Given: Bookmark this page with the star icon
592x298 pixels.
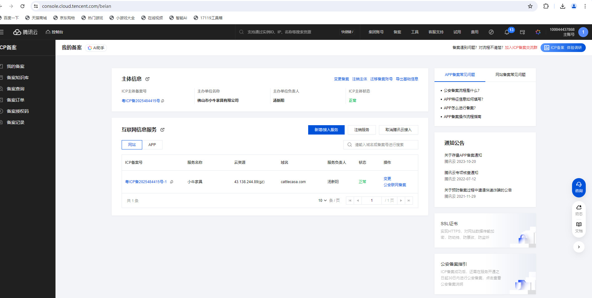Looking at the screenshot, I should point(530,6).
